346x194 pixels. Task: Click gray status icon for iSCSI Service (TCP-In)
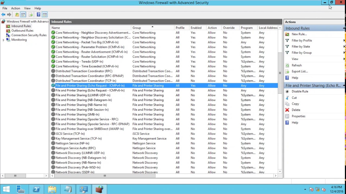[53, 134]
